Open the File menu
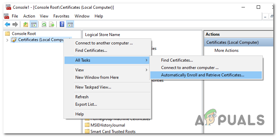The image size is (277, 137). pyautogui.click(x=15, y=16)
